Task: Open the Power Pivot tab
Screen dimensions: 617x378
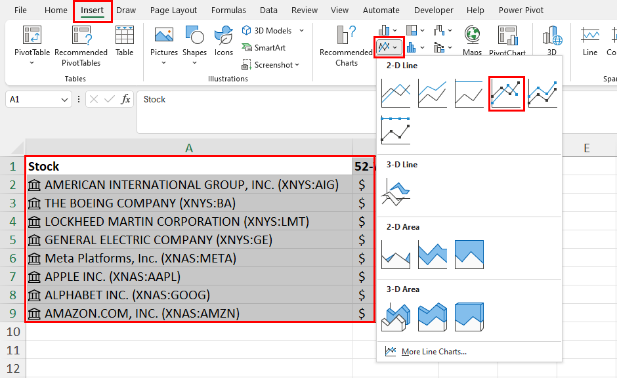Action: 521,10
